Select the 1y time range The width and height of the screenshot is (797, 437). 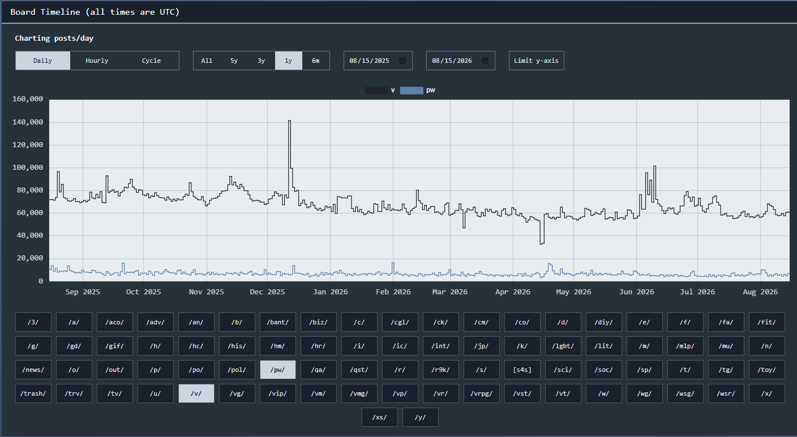288,61
